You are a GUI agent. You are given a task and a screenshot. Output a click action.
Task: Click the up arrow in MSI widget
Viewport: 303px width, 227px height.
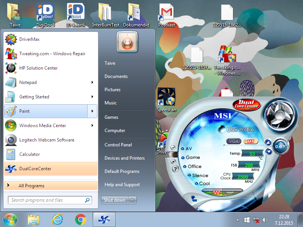[x=268, y=143]
